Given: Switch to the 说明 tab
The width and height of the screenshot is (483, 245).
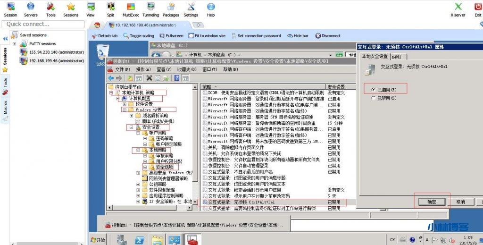Looking at the screenshot, I should point(396,57).
